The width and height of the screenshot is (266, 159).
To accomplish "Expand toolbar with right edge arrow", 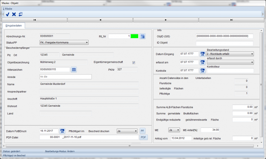I will [263, 15].
